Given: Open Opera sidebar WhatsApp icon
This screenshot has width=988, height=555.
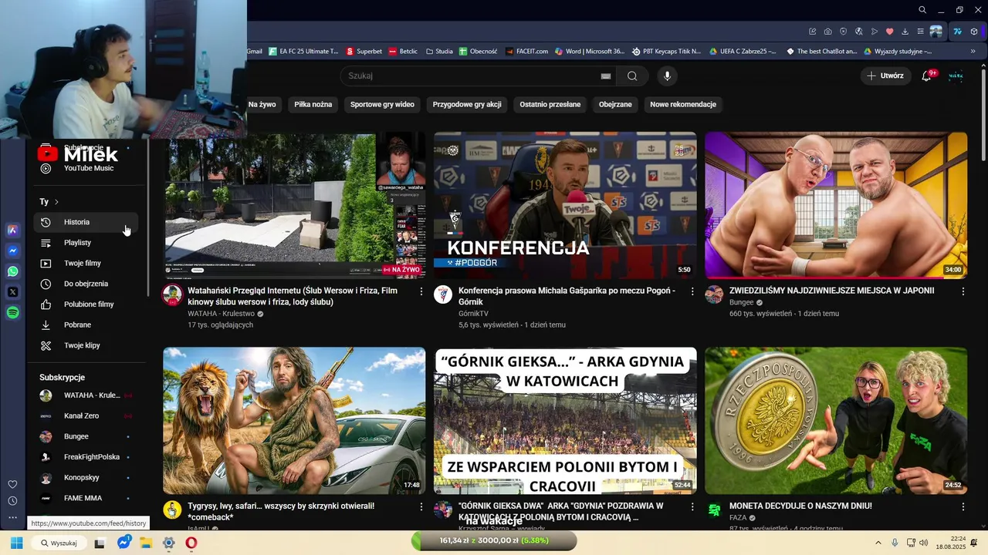Looking at the screenshot, I should click(x=12, y=271).
